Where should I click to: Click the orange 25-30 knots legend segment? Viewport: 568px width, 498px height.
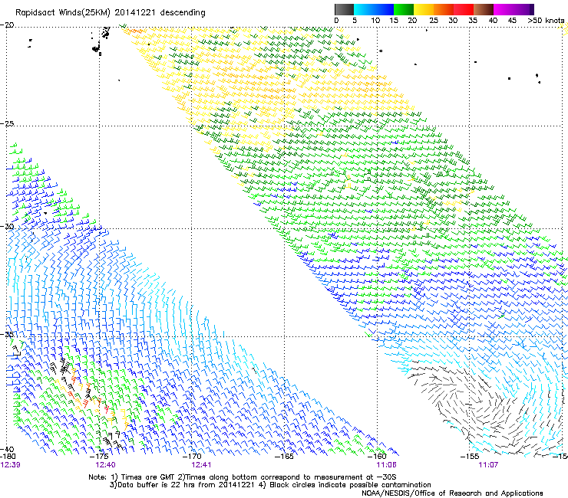tap(444, 9)
